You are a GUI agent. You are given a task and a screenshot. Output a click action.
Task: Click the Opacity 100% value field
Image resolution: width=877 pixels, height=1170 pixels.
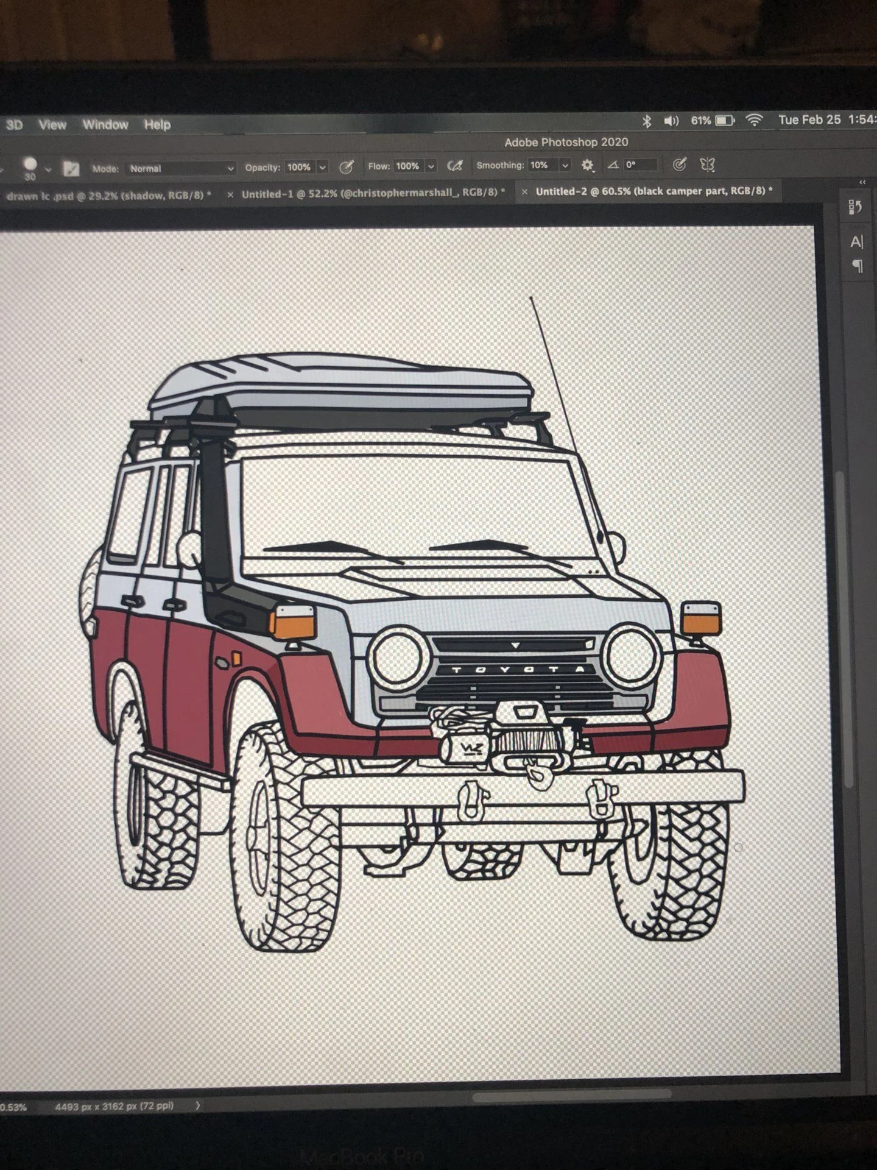[299, 167]
